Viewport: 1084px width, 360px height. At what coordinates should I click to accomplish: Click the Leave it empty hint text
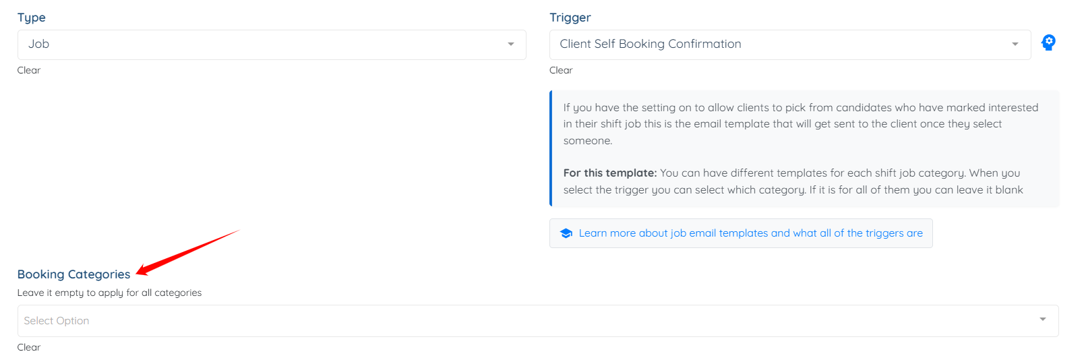click(x=109, y=293)
